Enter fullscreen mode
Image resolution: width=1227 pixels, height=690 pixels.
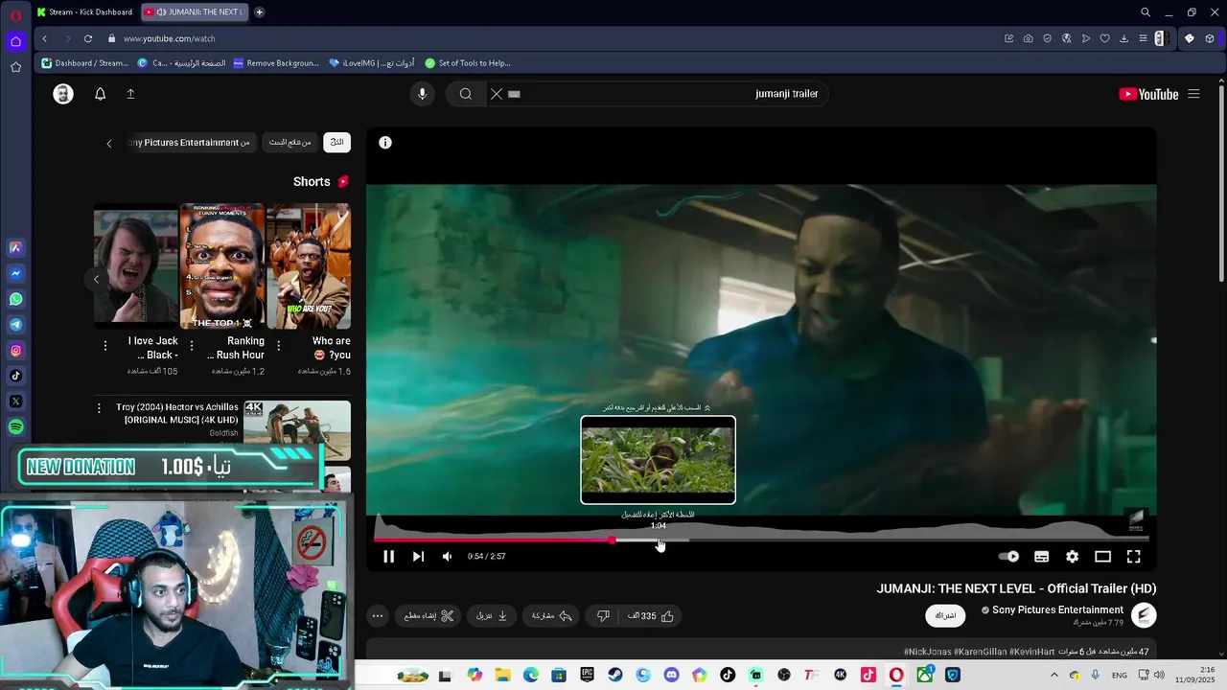coord(1133,557)
